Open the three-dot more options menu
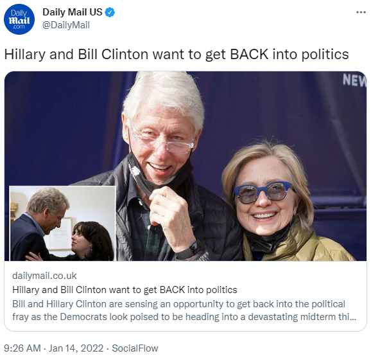The height and width of the screenshot is (358, 371). (x=361, y=12)
